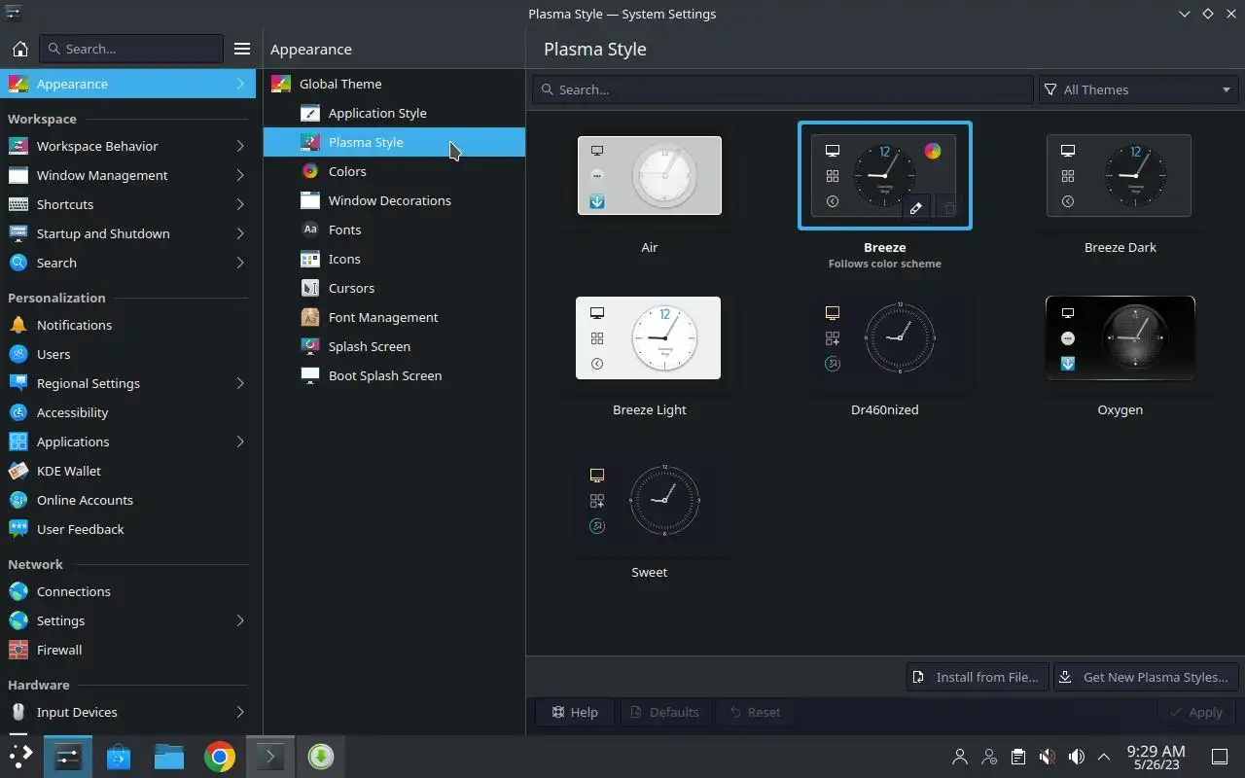Click the Icons settings icon

310,259
